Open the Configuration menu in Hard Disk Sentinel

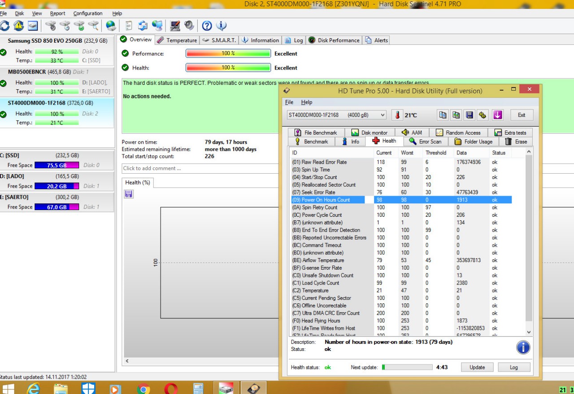tap(87, 13)
